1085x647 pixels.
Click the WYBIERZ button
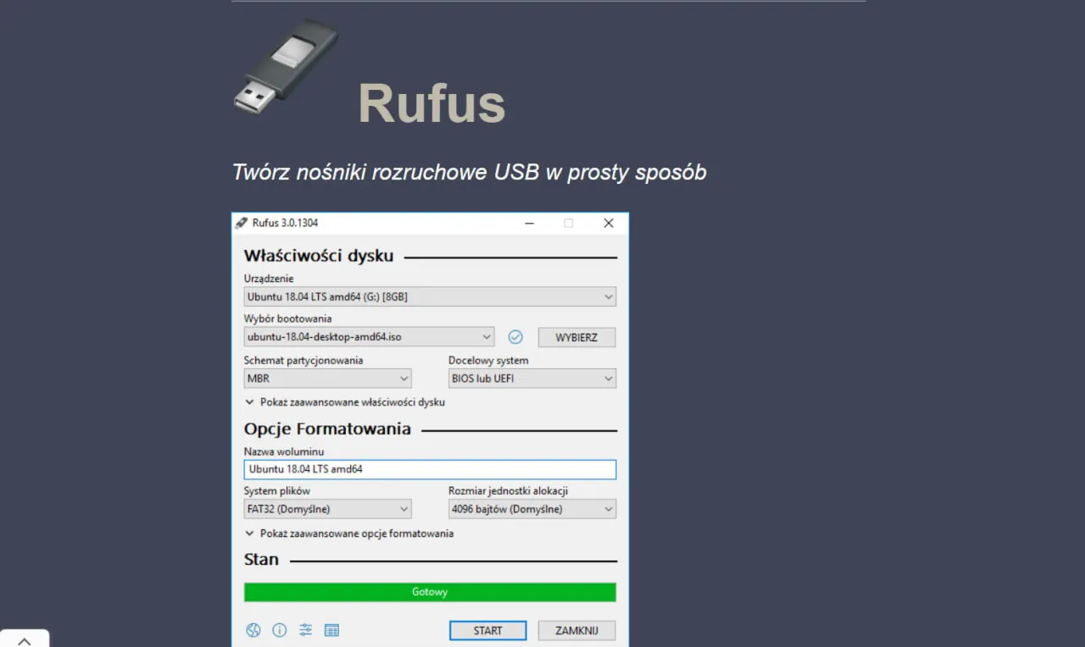pos(576,336)
